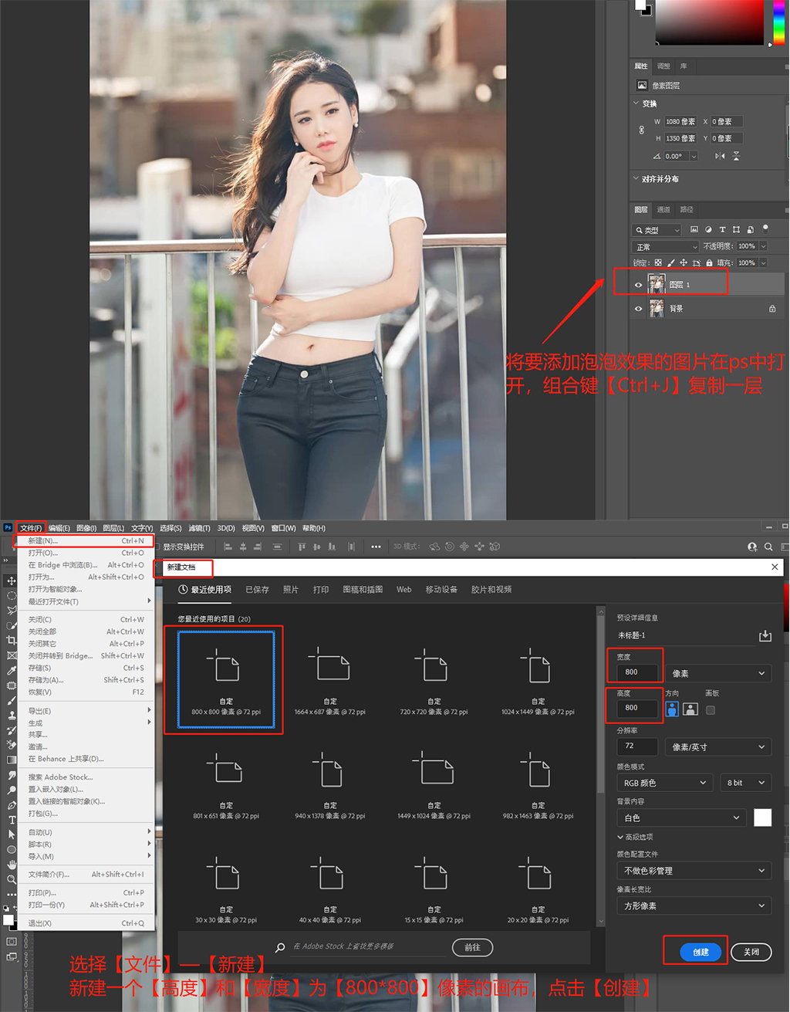Screen dimensions: 790x1012
Task: Select the horizontal Type tool
Action: pos(12,820)
